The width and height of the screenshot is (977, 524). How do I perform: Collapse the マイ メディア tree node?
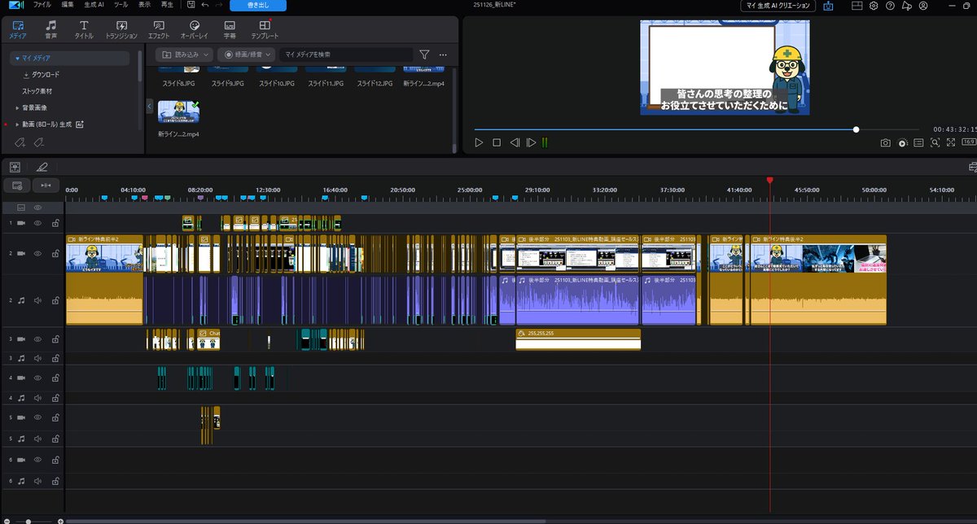point(17,59)
